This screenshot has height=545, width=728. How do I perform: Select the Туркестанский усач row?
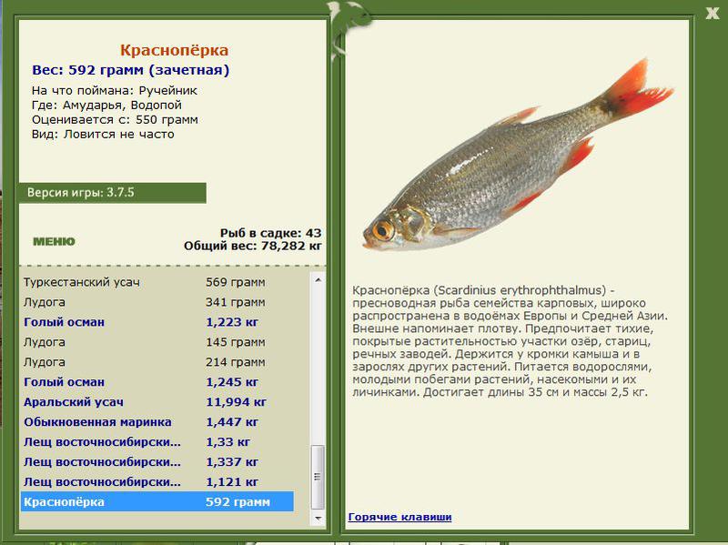click(x=157, y=282)
